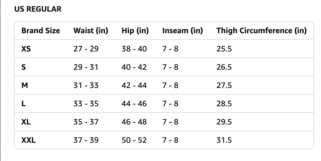Select the XXL brand size row label

point(29,140)
